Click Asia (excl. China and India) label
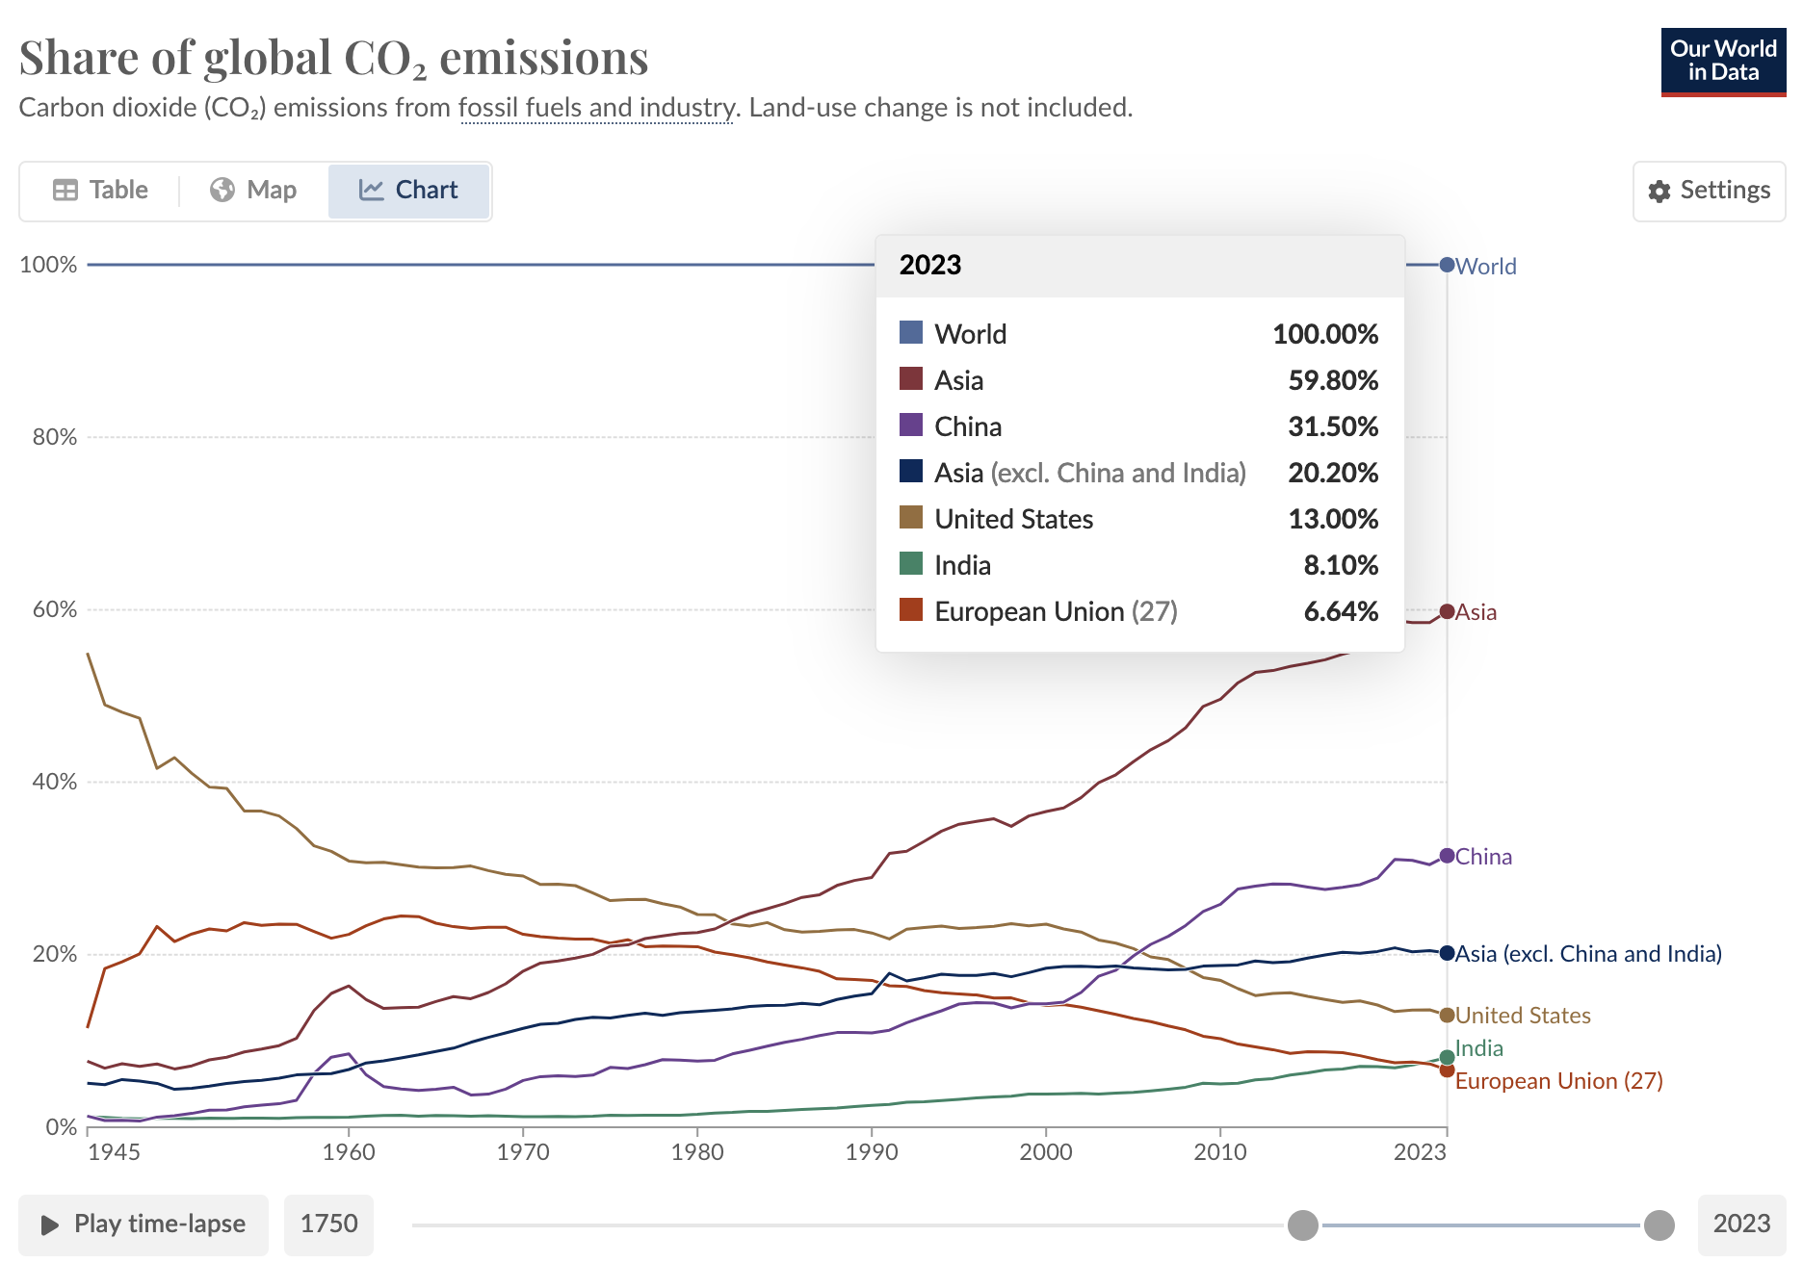 coord(1587,954)
